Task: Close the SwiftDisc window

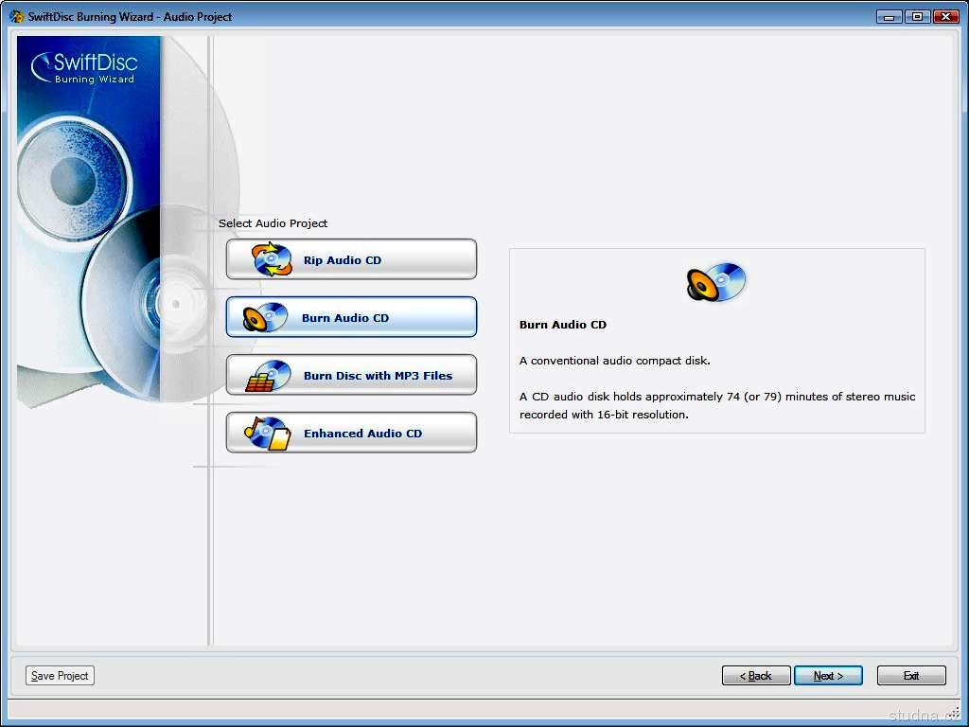Action: pos(946,17)
